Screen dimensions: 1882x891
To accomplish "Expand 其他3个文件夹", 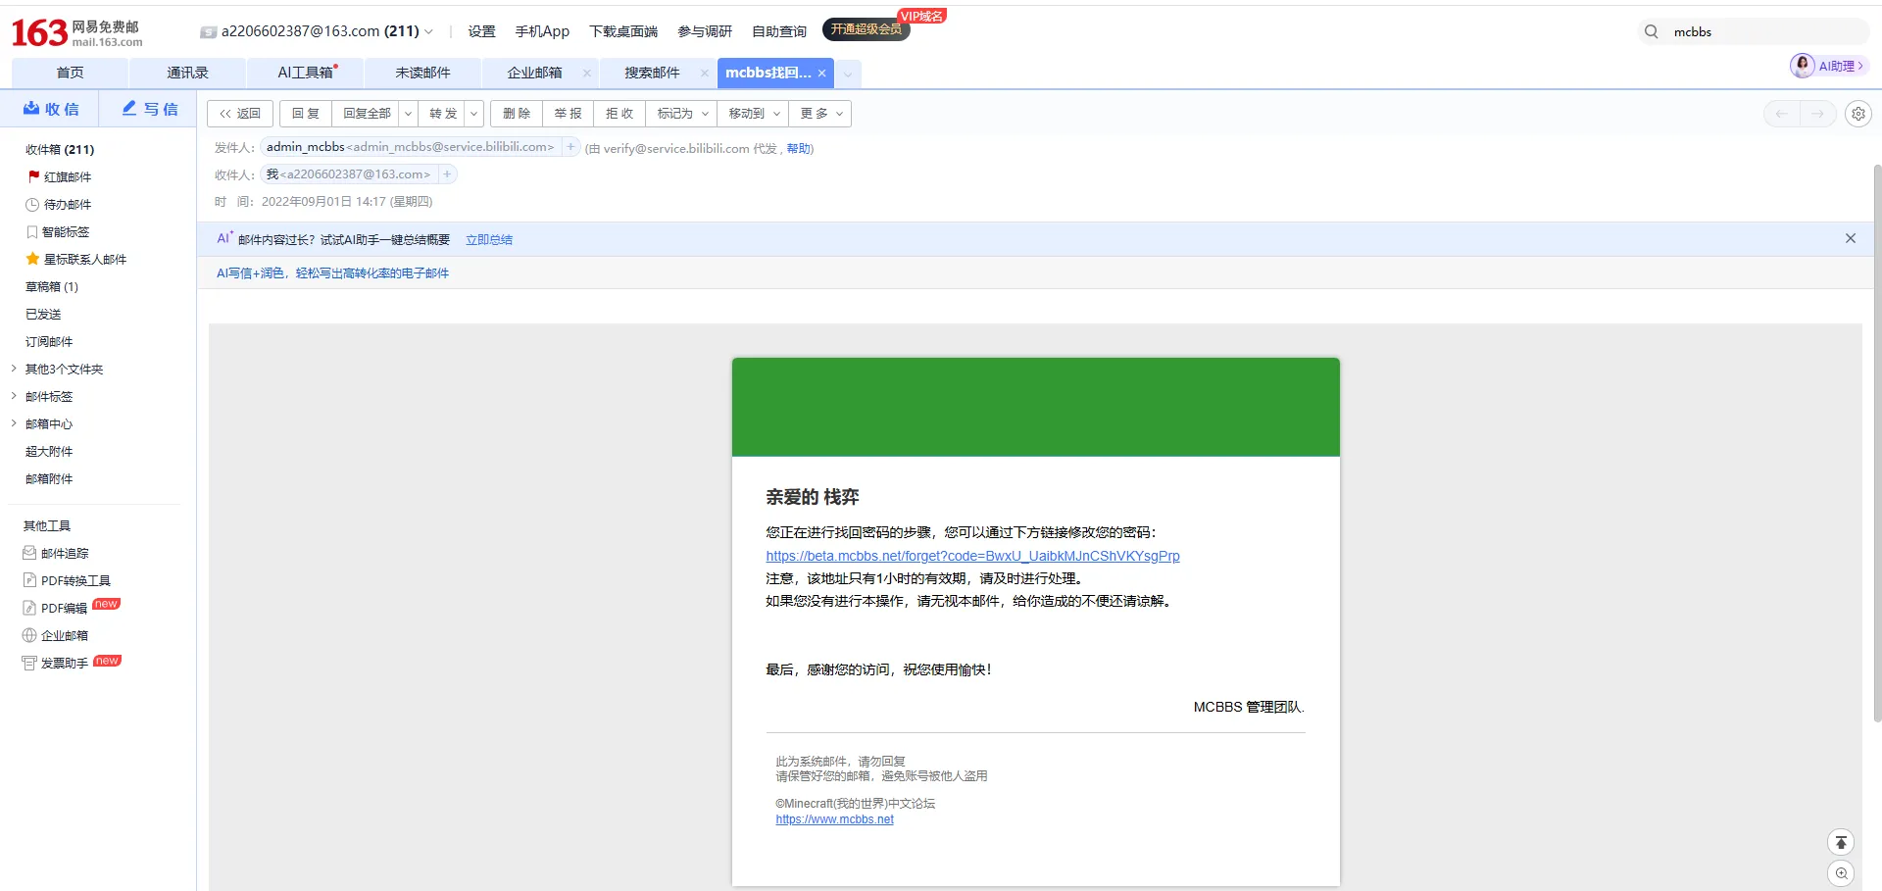I will click(x=14, y=370).
